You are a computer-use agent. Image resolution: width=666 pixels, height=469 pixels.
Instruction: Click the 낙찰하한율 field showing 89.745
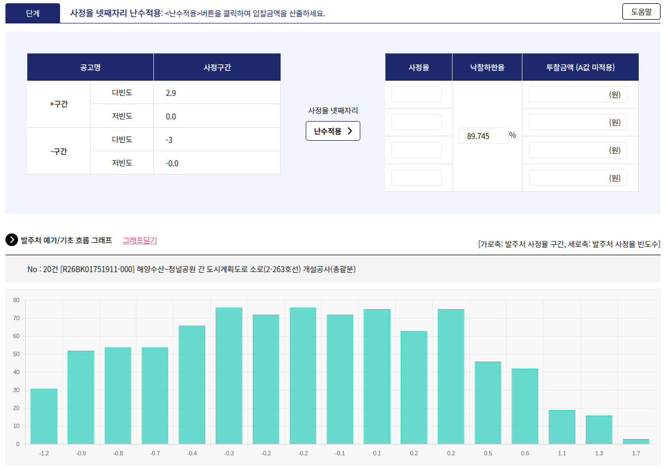[484, 136]
